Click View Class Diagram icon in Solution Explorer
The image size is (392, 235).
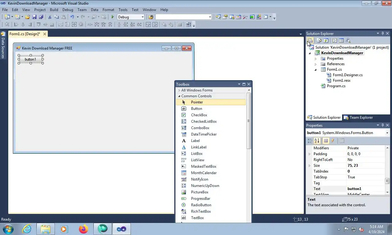coord(348,41)
